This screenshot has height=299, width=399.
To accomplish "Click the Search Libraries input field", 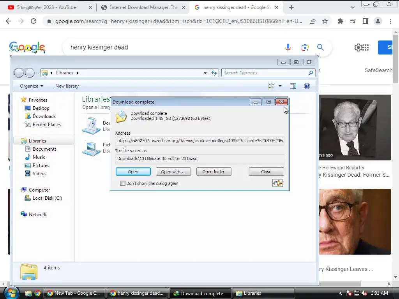I will pyautogui.click(x=268, y=73).
